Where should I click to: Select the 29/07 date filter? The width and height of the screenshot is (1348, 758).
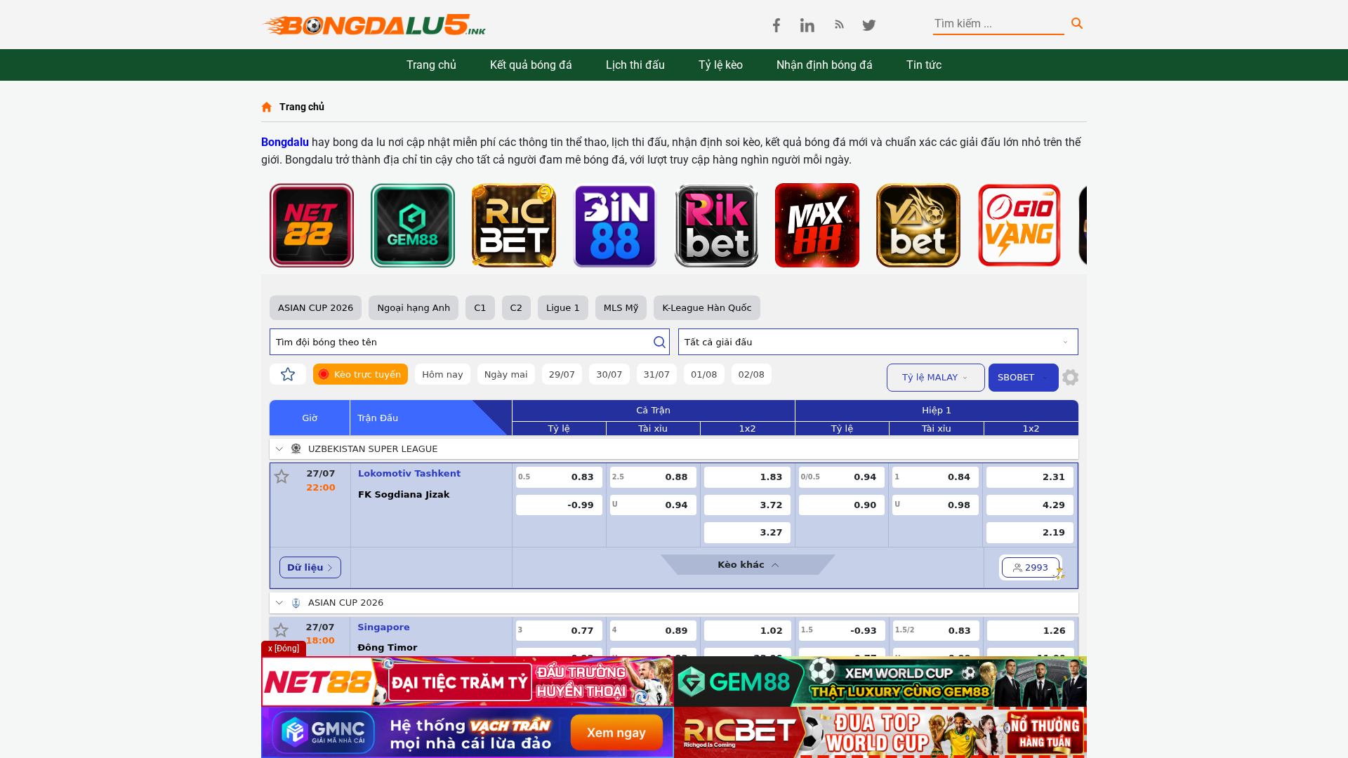(x=562, y=374)
